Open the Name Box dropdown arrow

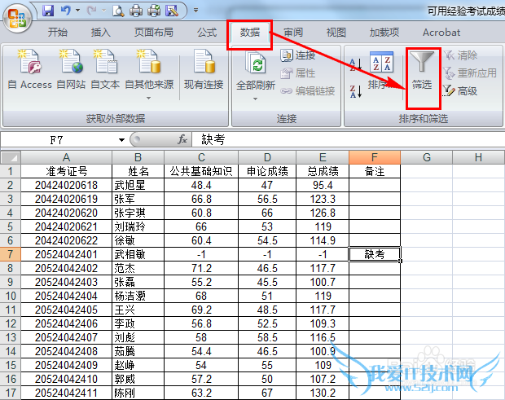pos(121,140)
